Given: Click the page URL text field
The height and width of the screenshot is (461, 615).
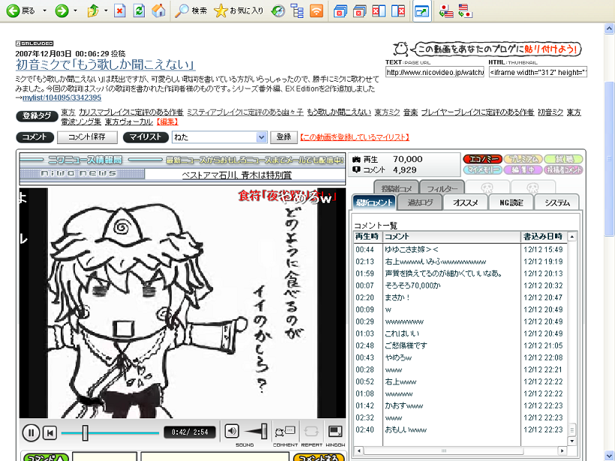Looking at the screenshot, I should click(434, 72).
